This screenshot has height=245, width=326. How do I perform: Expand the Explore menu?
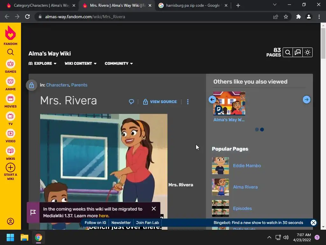tap(42, 63)
